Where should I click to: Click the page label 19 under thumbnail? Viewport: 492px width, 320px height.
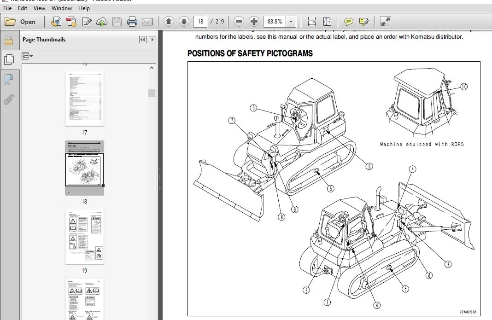(84, 270)
